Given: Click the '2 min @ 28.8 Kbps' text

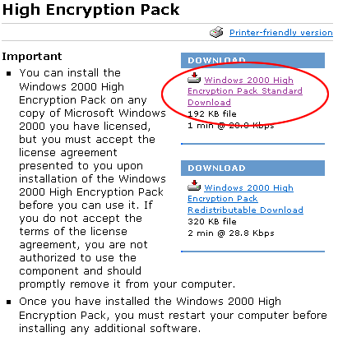Looking at the screenshot, I should tap(231, 233).
